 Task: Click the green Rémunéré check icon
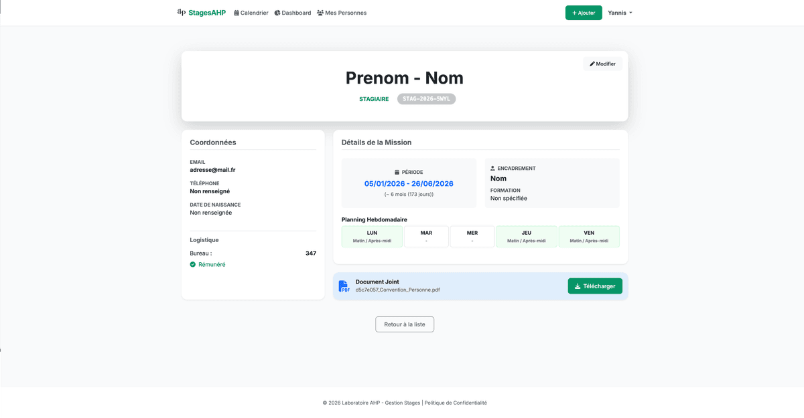(193, 265)
